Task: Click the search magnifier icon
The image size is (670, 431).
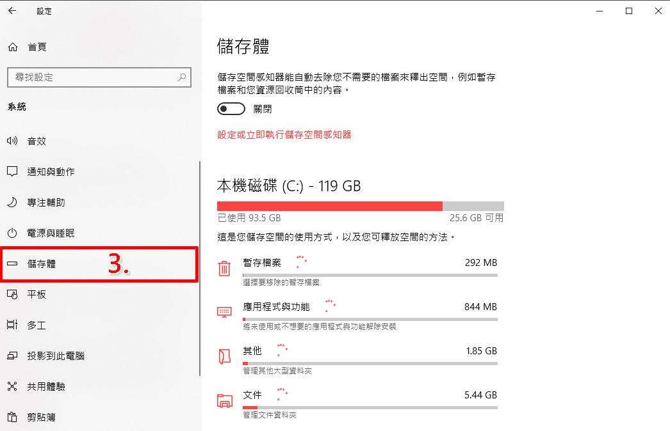Action: 182,77
